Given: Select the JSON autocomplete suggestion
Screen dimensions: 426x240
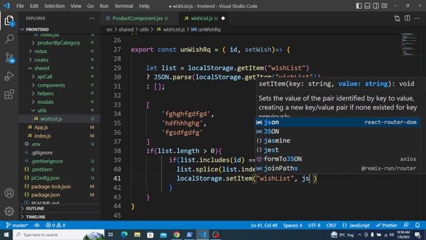Looking at the screenshot, I should click(x=337, y=131).
